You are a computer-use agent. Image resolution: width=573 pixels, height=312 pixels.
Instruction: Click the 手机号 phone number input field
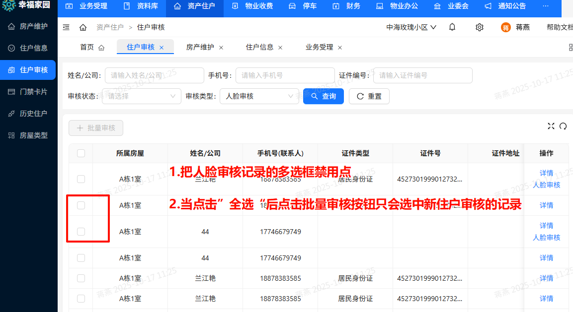pyautogui.click(x=285, y=75)
